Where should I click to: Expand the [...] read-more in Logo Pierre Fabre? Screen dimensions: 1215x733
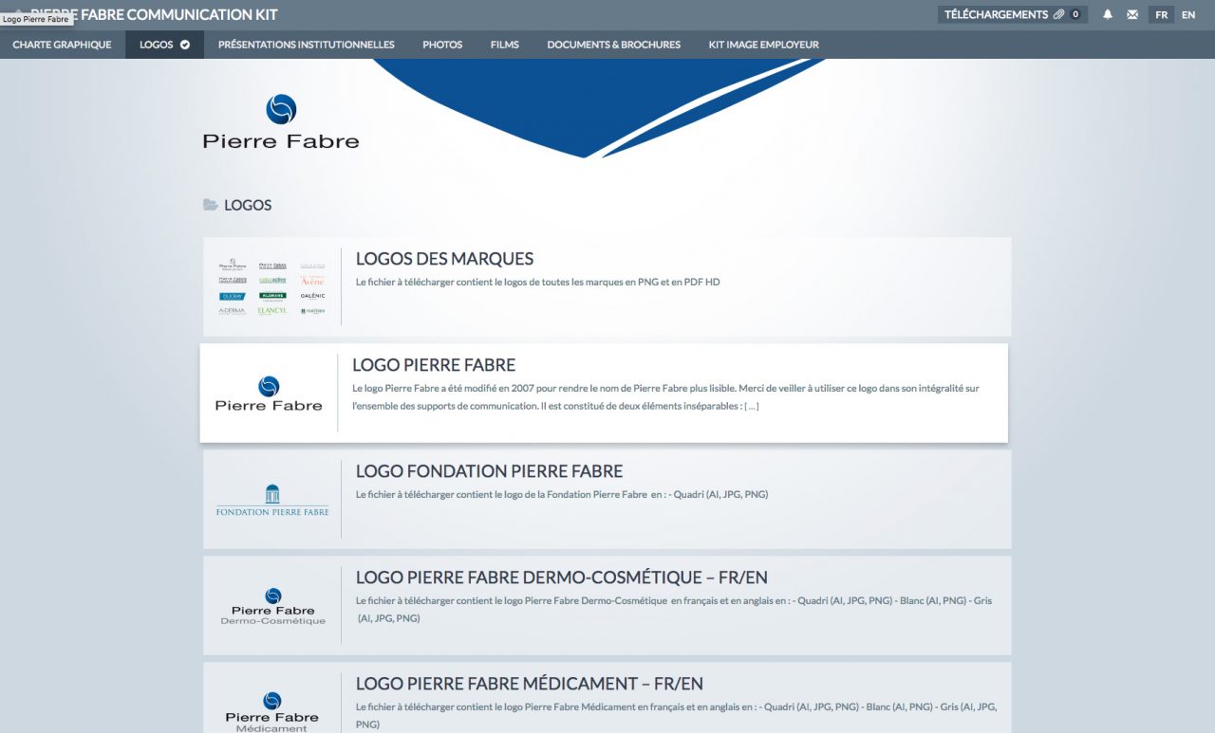click(x=751, y=407)
